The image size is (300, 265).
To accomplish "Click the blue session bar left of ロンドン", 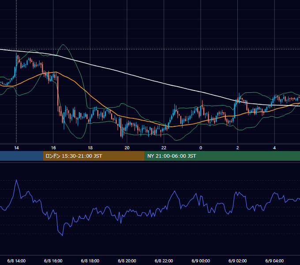I will tap(22, 156).
